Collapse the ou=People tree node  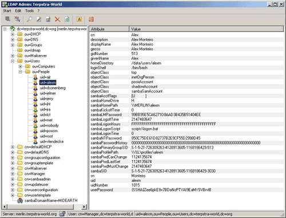[20, 72]
